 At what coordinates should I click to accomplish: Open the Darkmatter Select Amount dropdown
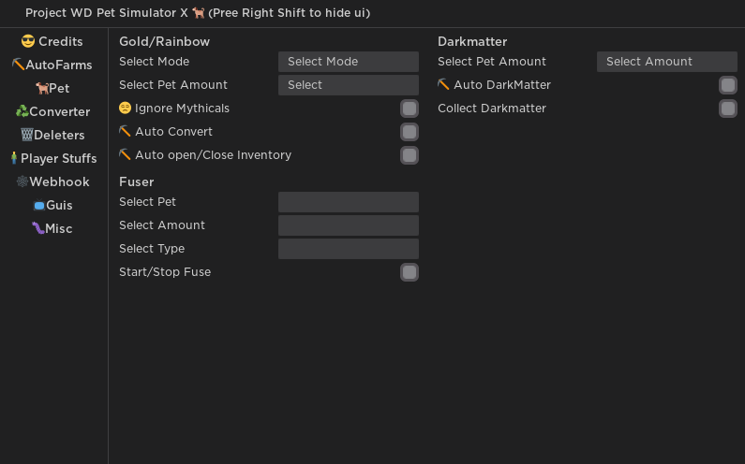tap(667, 62)
